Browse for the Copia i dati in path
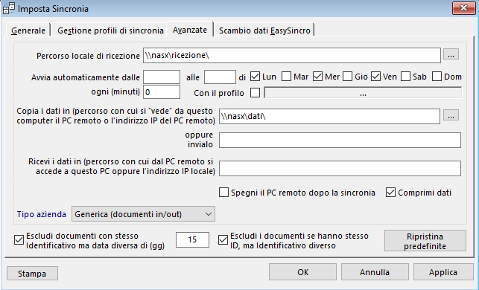479x290 pixels. click(451, 115)
